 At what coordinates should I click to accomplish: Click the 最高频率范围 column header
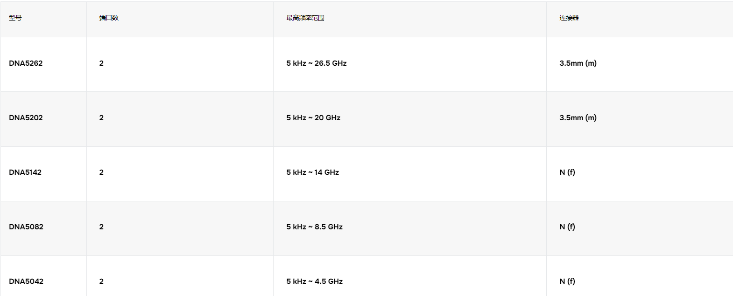(x=305, y=18)
